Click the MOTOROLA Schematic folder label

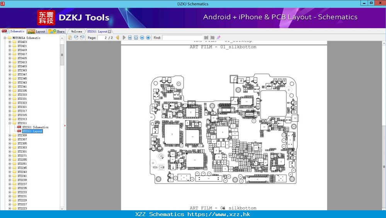tap(26, 38)
